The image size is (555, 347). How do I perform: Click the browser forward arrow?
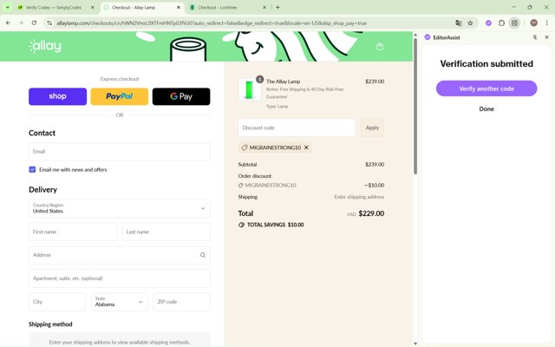(x=21, y=23)
